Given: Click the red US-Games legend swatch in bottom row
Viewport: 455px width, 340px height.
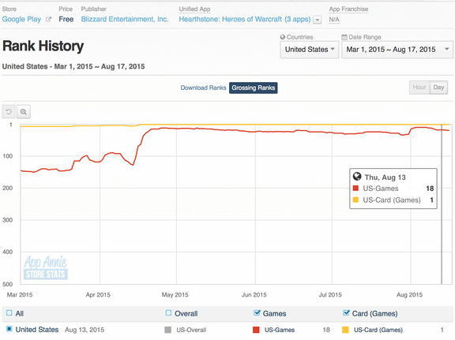Looking at the screenshot, I should click(x=256, y=330).
